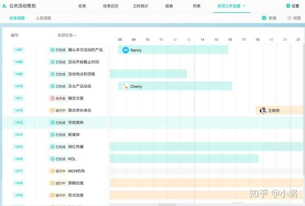Click the completed status icon for 活动开始截止时间
305x206 pixels.
53,62
